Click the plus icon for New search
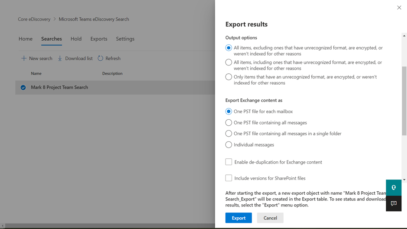The height and width of the screenshot is (229, 407). tap(24, 58)
